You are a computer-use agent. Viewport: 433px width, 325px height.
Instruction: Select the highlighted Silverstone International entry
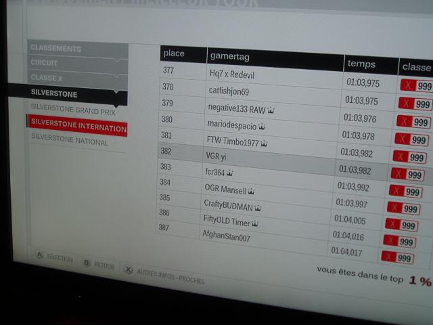point(77,127)
